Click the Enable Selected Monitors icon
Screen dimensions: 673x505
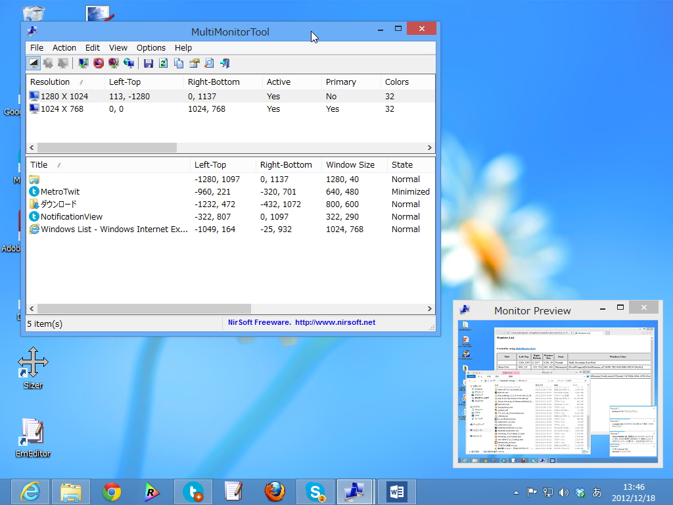[83, 63]
